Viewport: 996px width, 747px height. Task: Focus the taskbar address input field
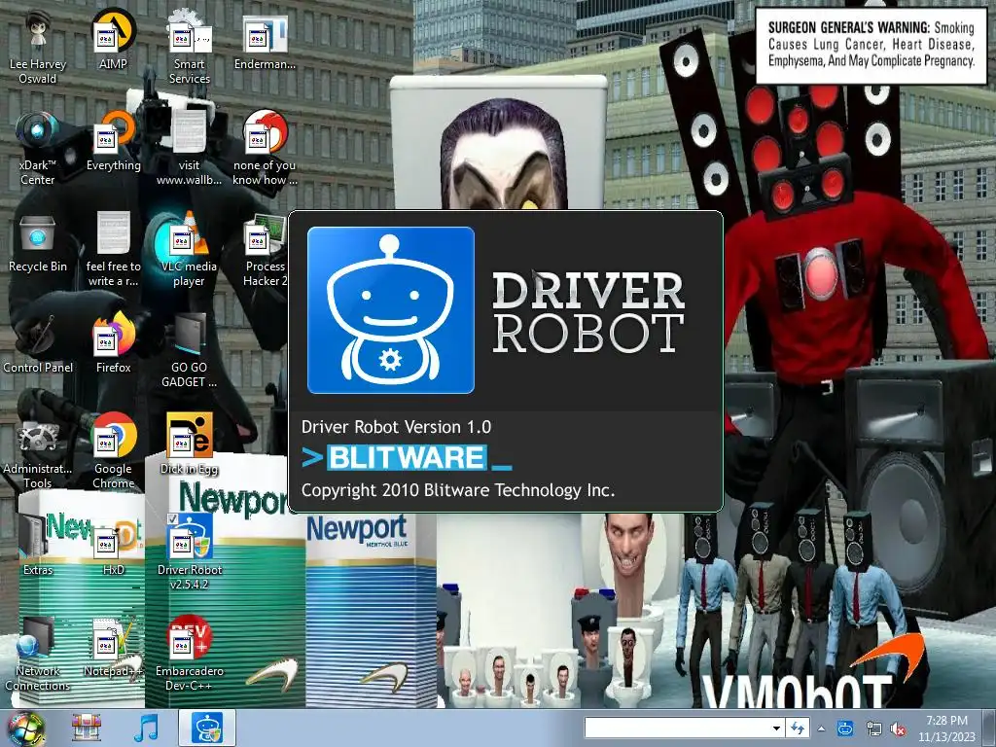pos(677,728)
